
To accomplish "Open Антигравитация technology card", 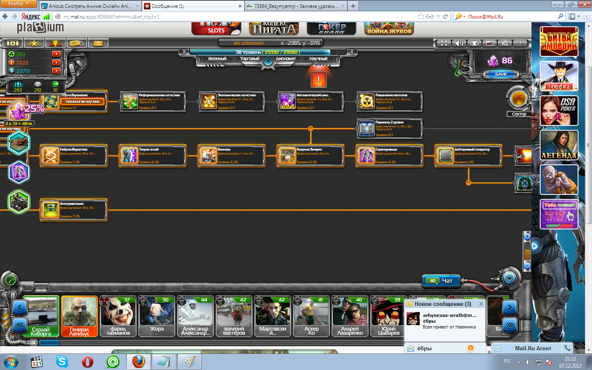I will (74, 210).
